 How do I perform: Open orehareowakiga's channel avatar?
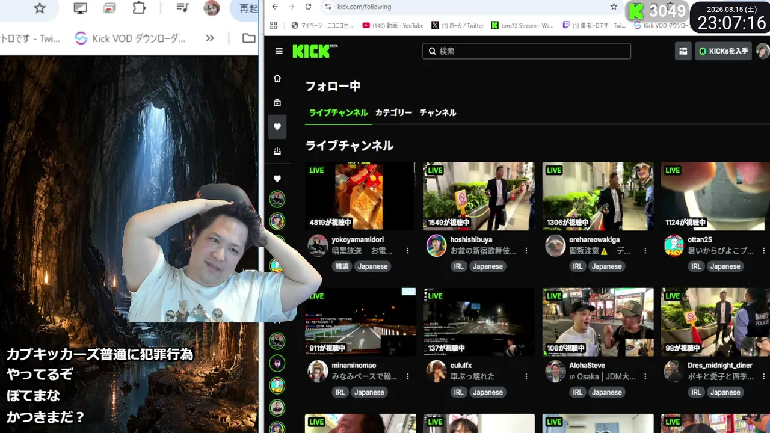tap(555, 245)
